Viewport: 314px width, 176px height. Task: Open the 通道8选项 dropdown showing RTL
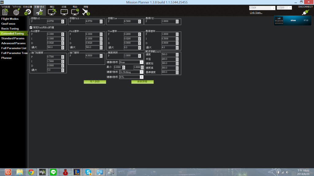[131, 77]
